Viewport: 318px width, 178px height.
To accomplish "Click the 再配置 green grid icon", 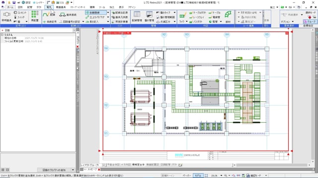I will coord(35,16).
